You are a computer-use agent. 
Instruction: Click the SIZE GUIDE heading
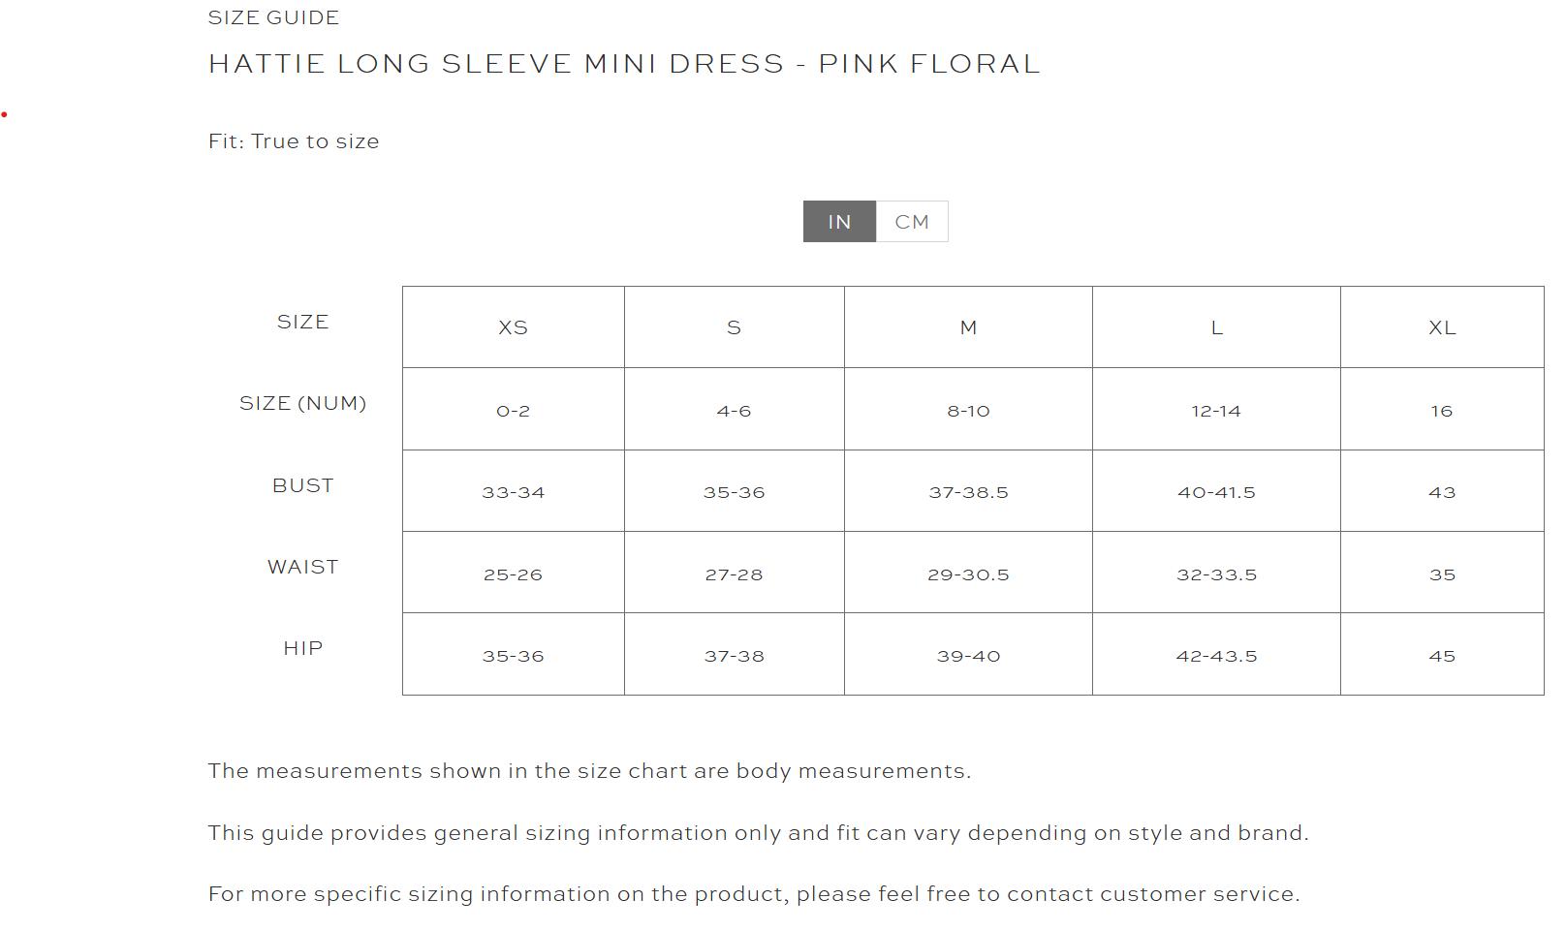(x=272, y=17)
